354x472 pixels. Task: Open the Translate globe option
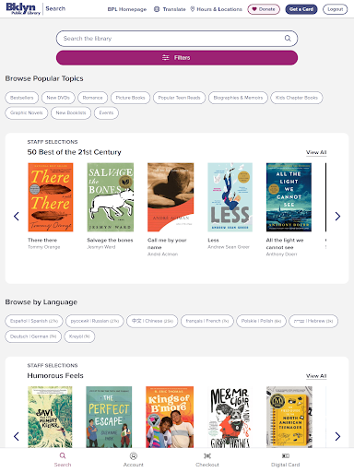point(170,9)
